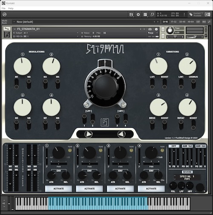
Task: Click the instrument info icon
Action: (156, 29)
